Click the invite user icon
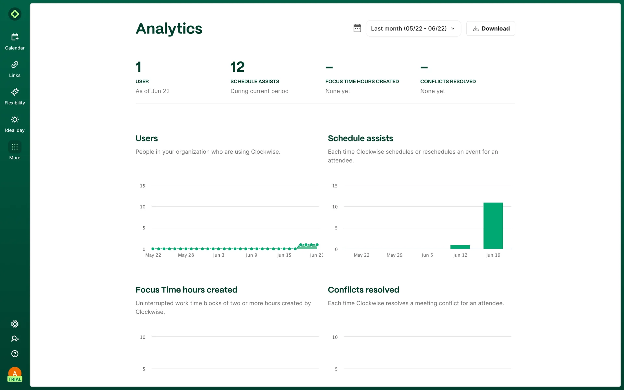The image size is (624, 390). [x=15, y=339]
